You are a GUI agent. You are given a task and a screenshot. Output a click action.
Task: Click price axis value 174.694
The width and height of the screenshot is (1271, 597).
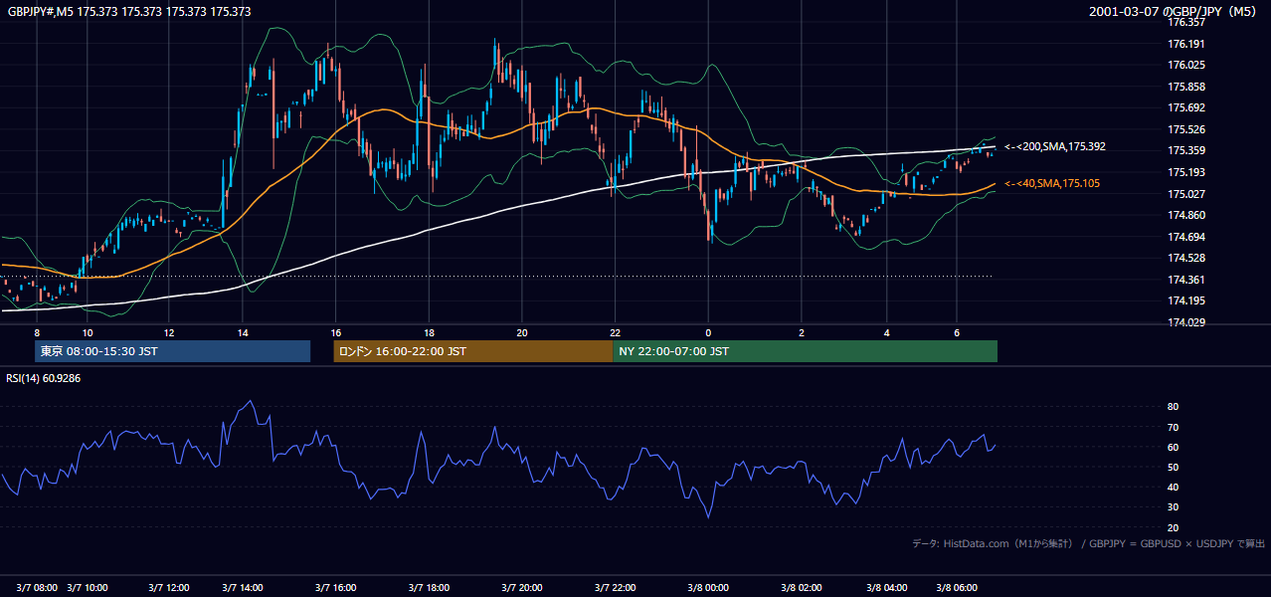[x=1186, y=237]
